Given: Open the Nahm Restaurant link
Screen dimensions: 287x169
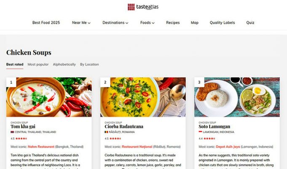Looking at the screenshot, I should [41, 147].
